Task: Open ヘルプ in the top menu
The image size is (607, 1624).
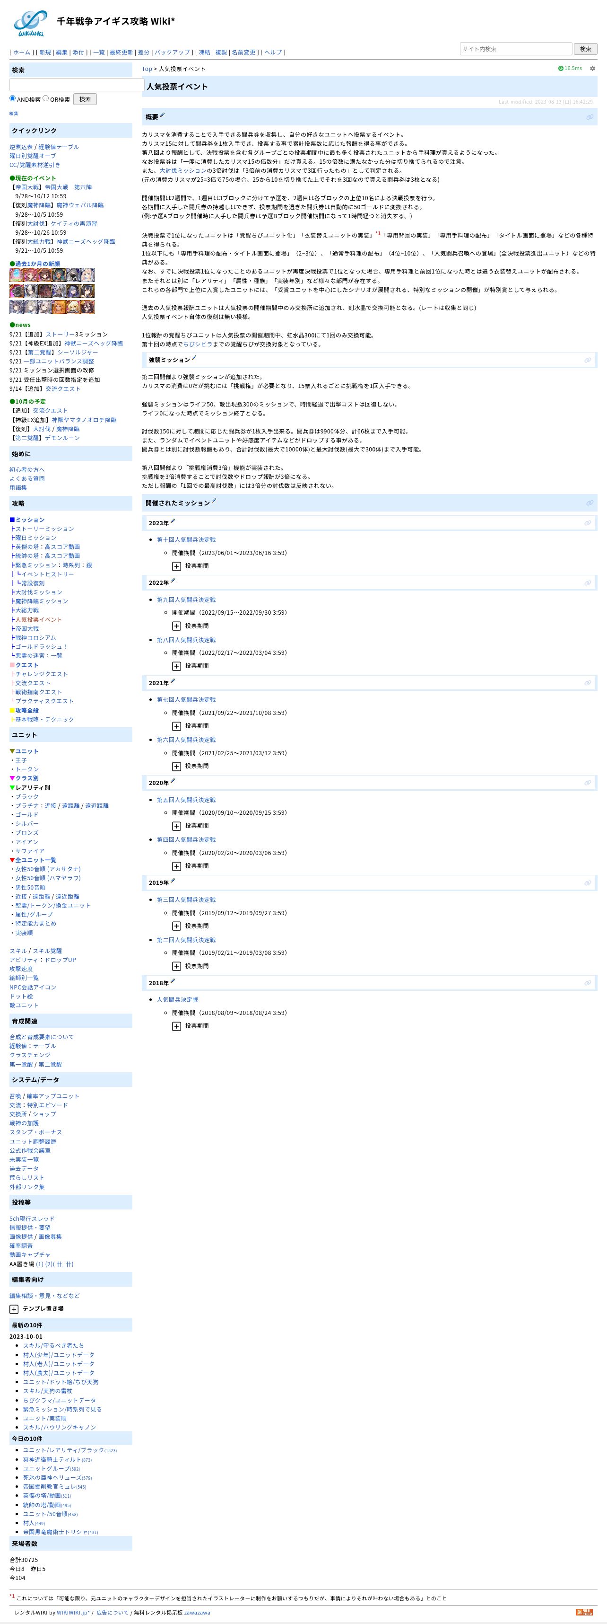Action: point(273,53)
